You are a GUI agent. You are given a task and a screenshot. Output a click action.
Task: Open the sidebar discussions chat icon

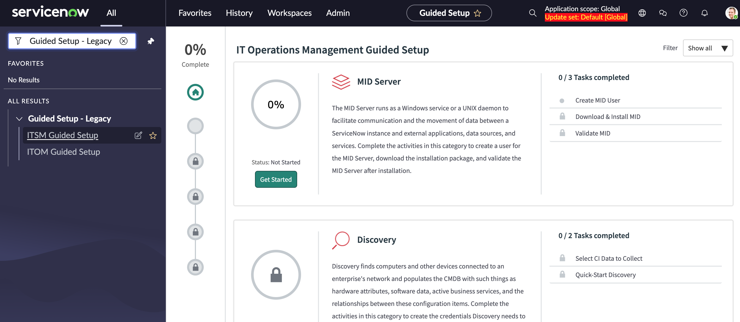tap(663, 13)
